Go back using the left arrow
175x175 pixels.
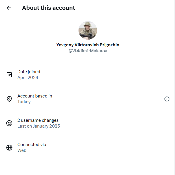tap(9, 8)
